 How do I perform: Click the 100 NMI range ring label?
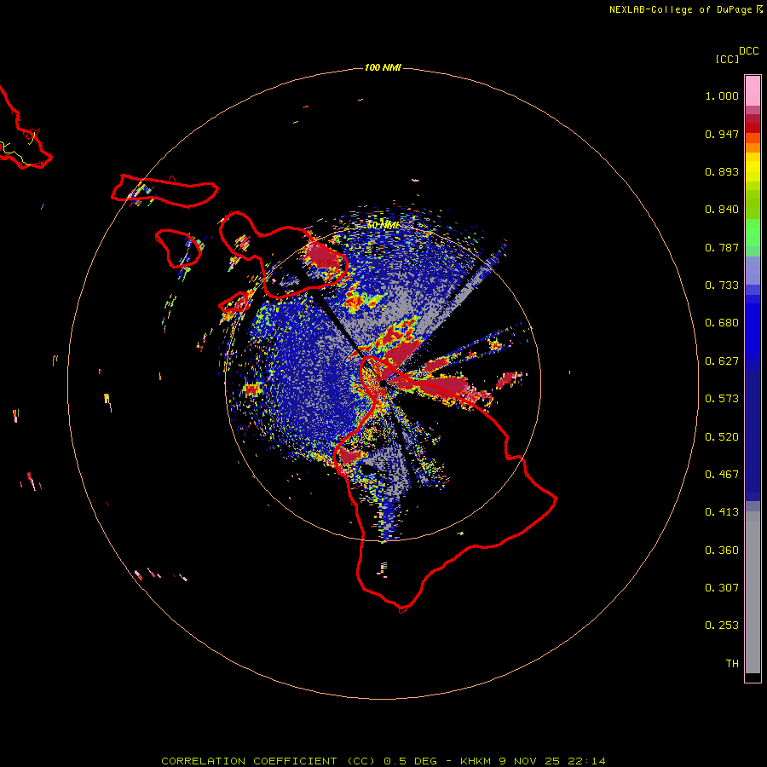click(383, 67)
